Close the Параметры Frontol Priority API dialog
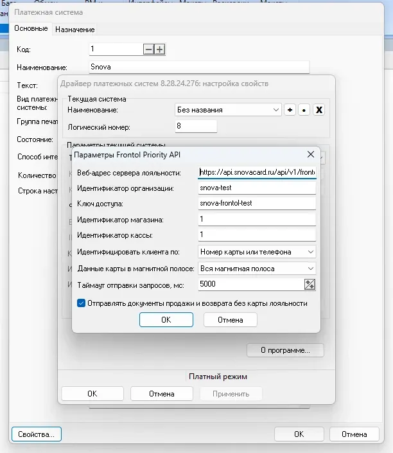The image size is (393, 453). (311, 154)
